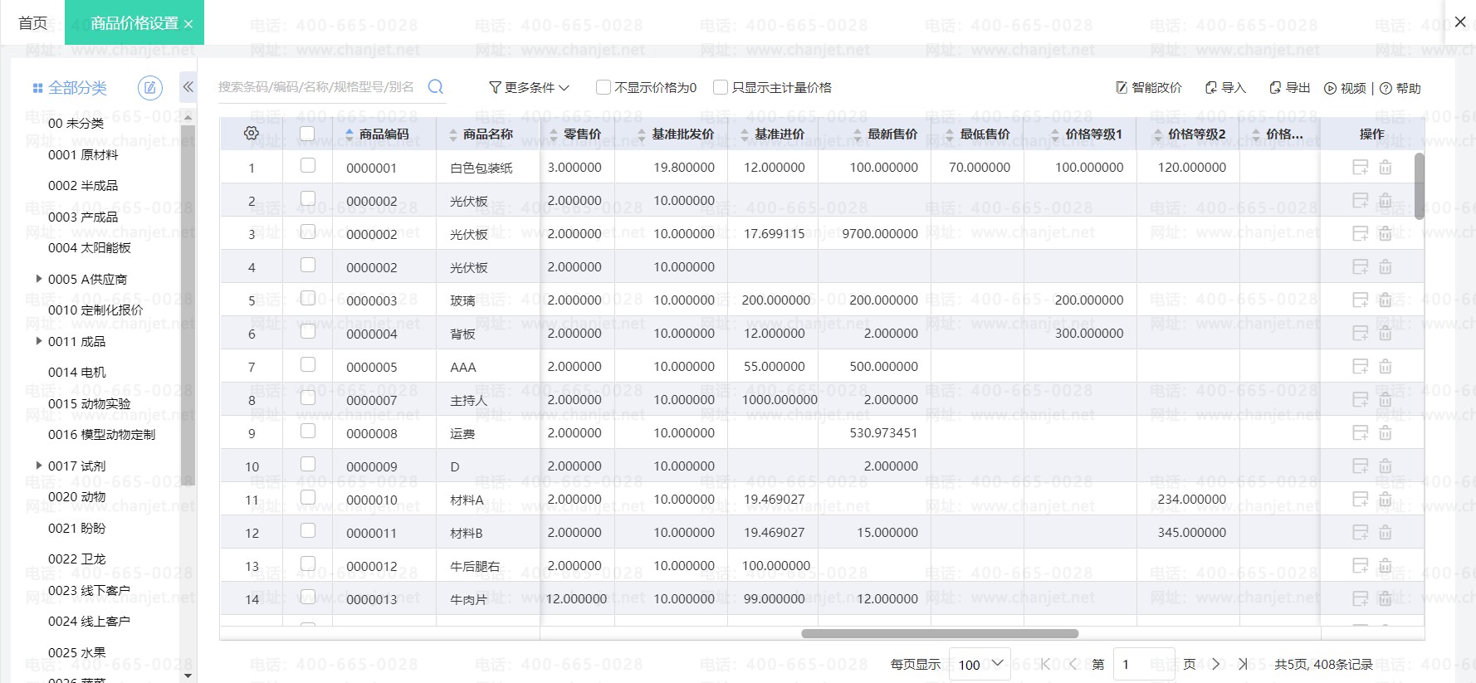1476x683 pixels.
Task: Click the page number input field
Action: click(1143, 664)
